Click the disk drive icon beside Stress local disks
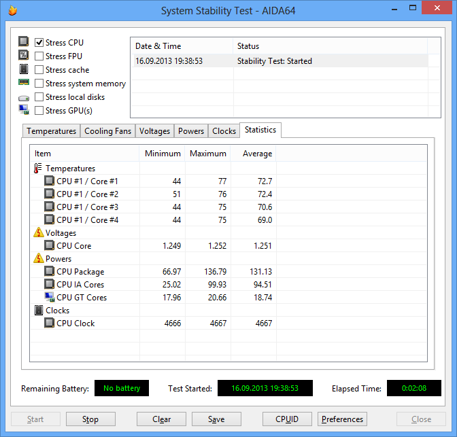This screenshot has height=437, width=457. (24, 98)
